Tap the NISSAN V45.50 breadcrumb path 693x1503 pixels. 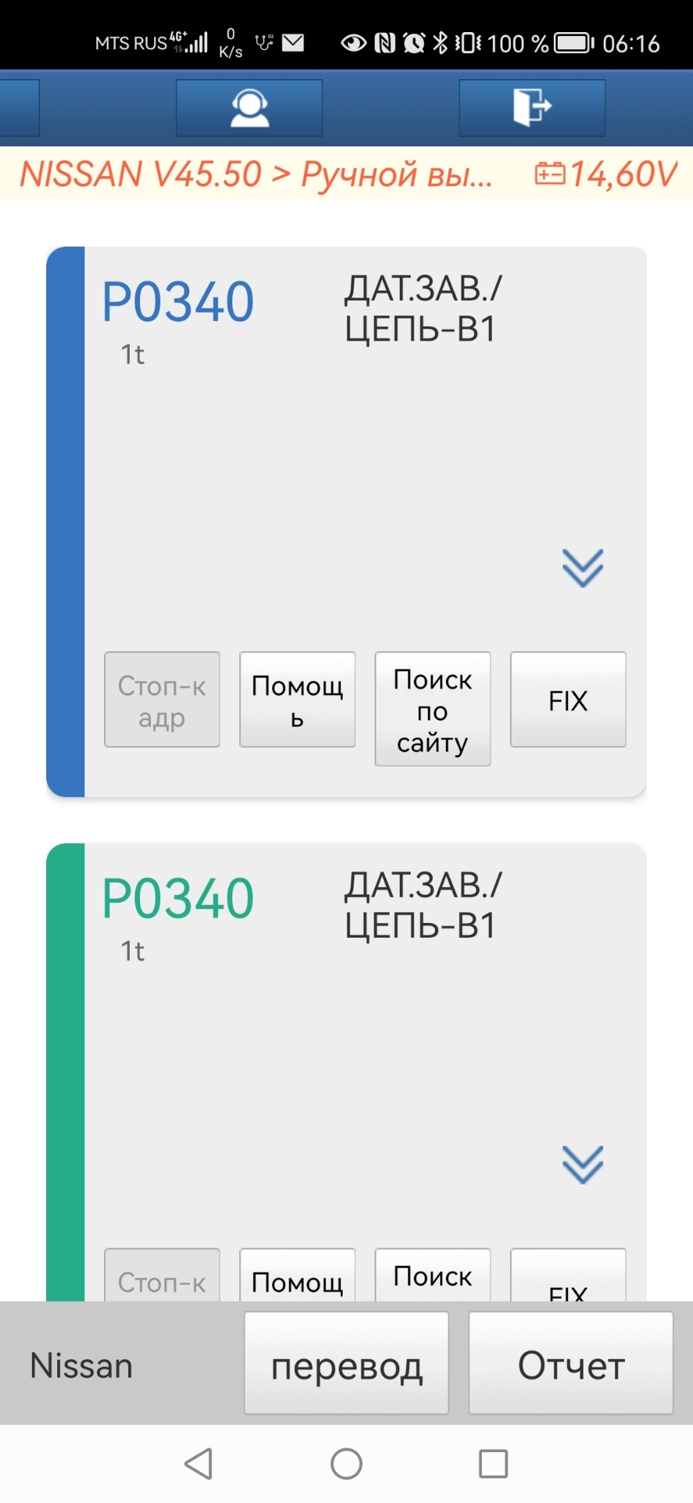(x=257, y=174)
